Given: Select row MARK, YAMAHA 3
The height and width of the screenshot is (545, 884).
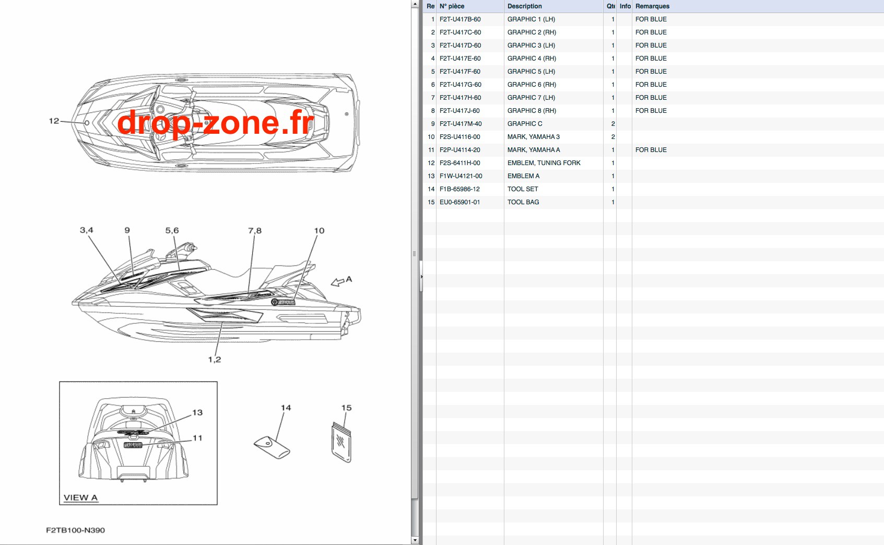Looking at the screenshot, I should (x=653, y=137).
